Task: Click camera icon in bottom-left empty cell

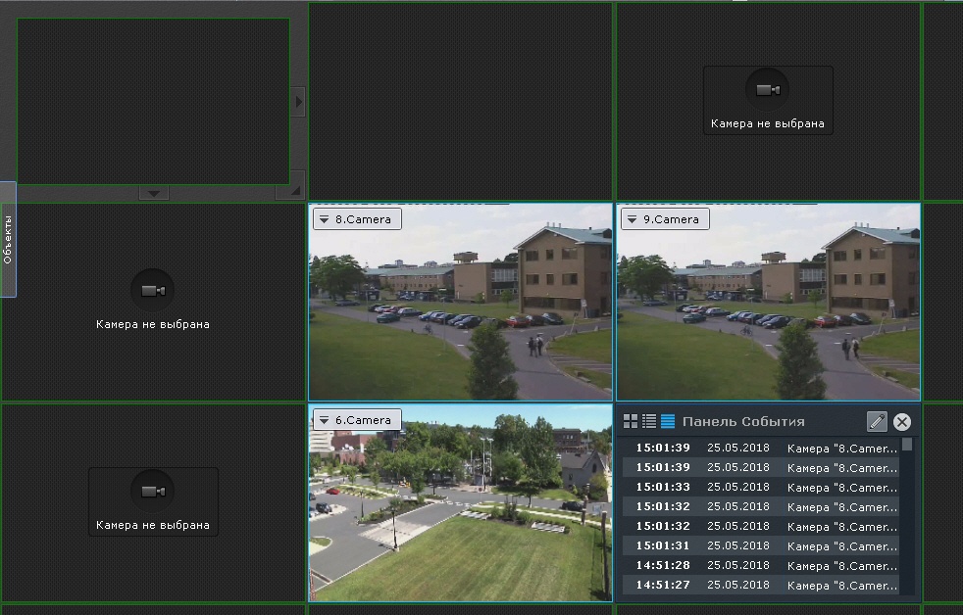Action: tap(152, 492)
